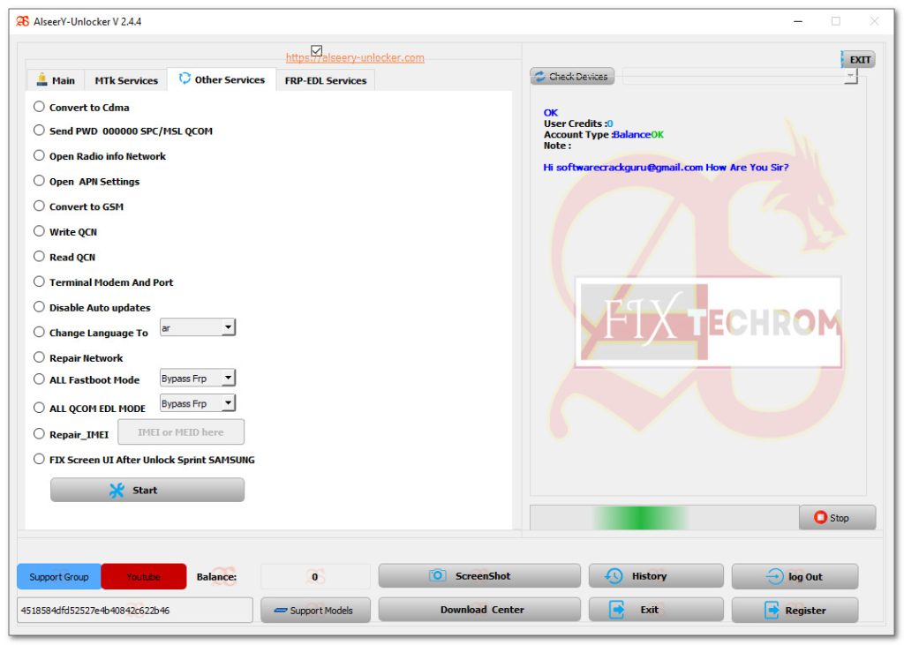Click the Other Services refresh icon
Screen dimensions: 904x645
[185, 79]
